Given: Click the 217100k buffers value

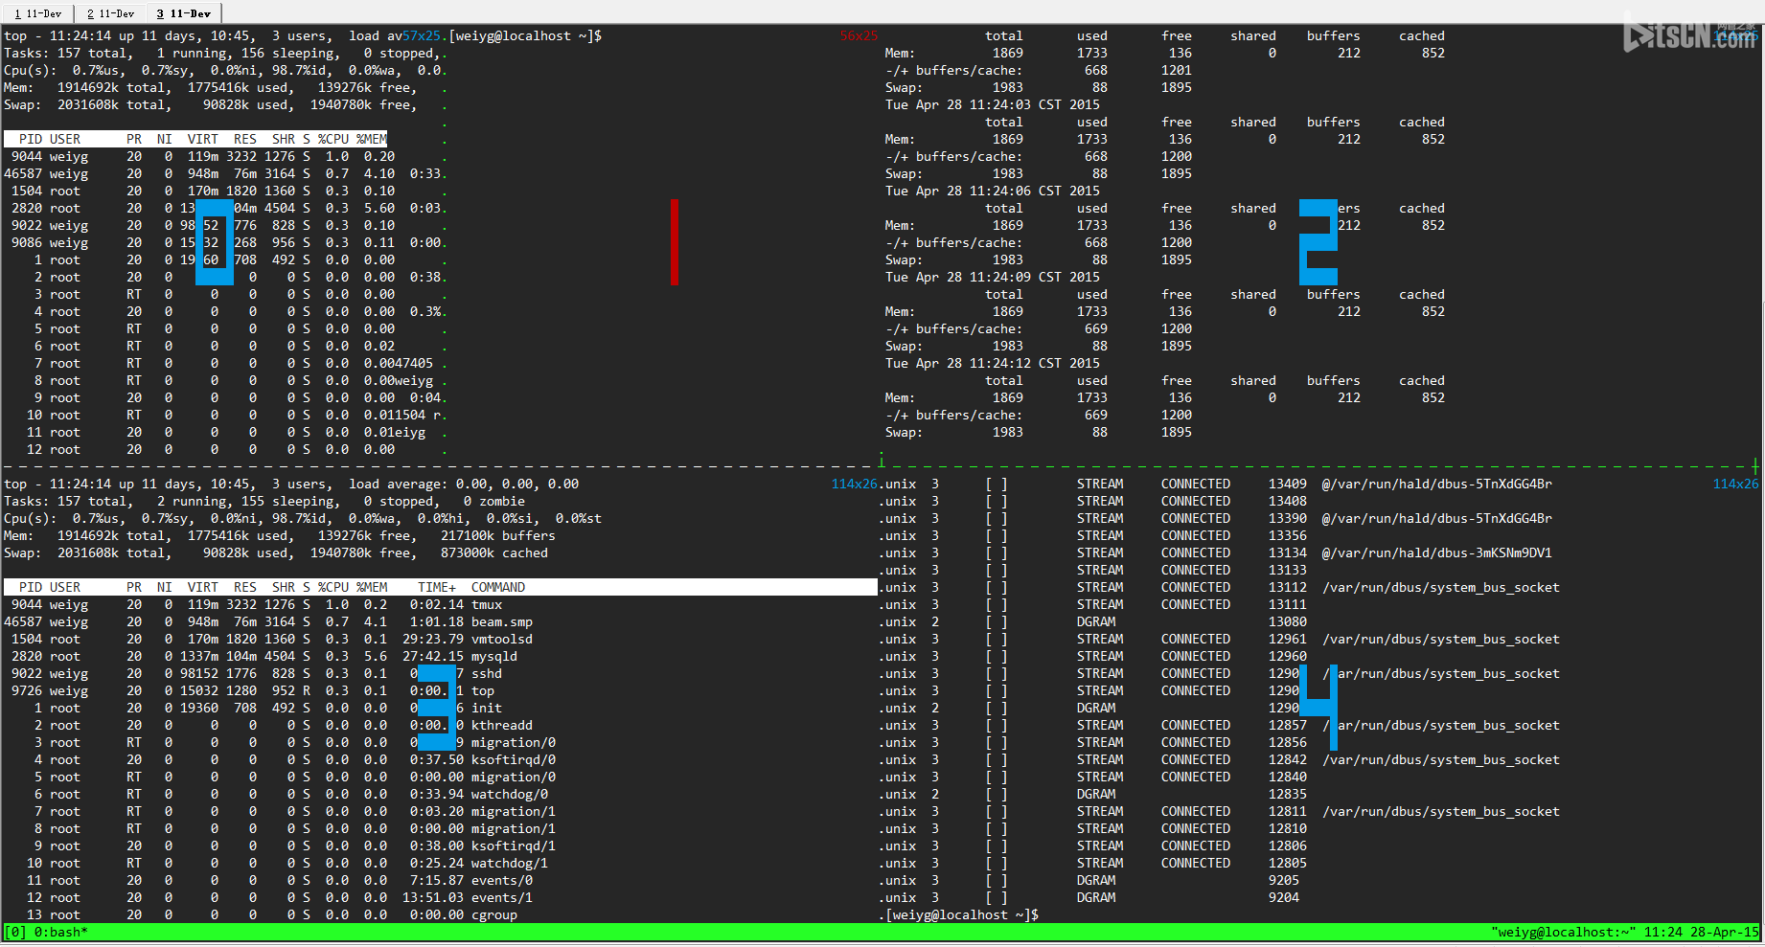Looking at the screenshot, I should (x=498, y=536).
